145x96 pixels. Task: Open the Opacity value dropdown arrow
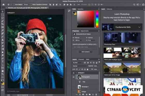click(x=99, y=66)
